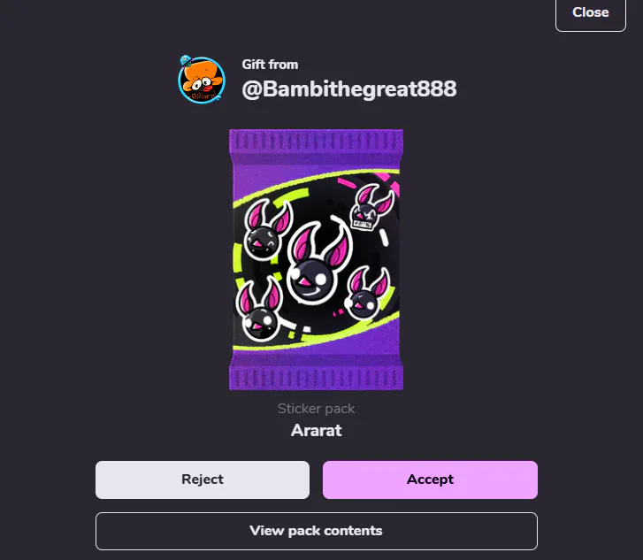This screenshot has height=560, width=643.
Task: Select the large center bat sticker
Action: (319, 263)
